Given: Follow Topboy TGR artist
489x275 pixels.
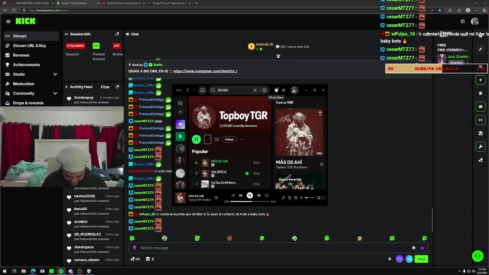Looking at the screenshot, I should [x=229, y=139].
